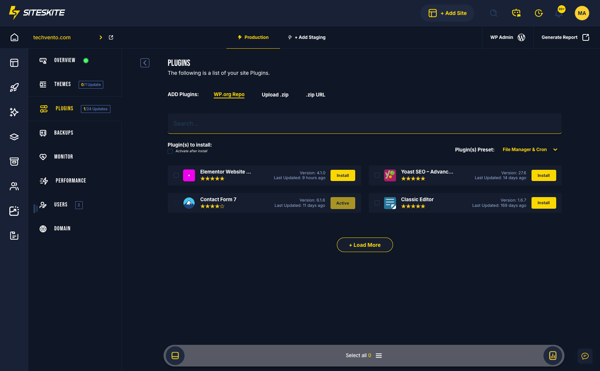This screenshot has width=600, height=371.
Task: Click the SitesKite logo
Action: [37, 13]
